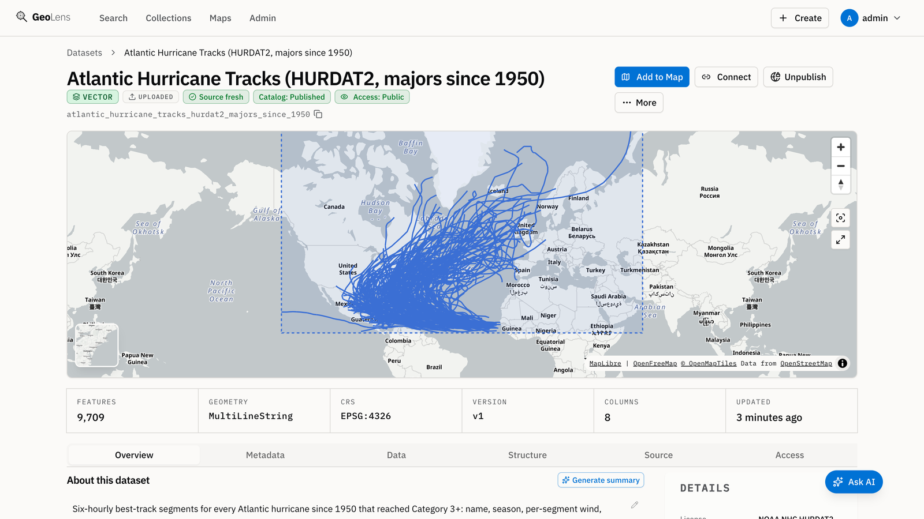Switch to the Overview tab

[134, 455]
